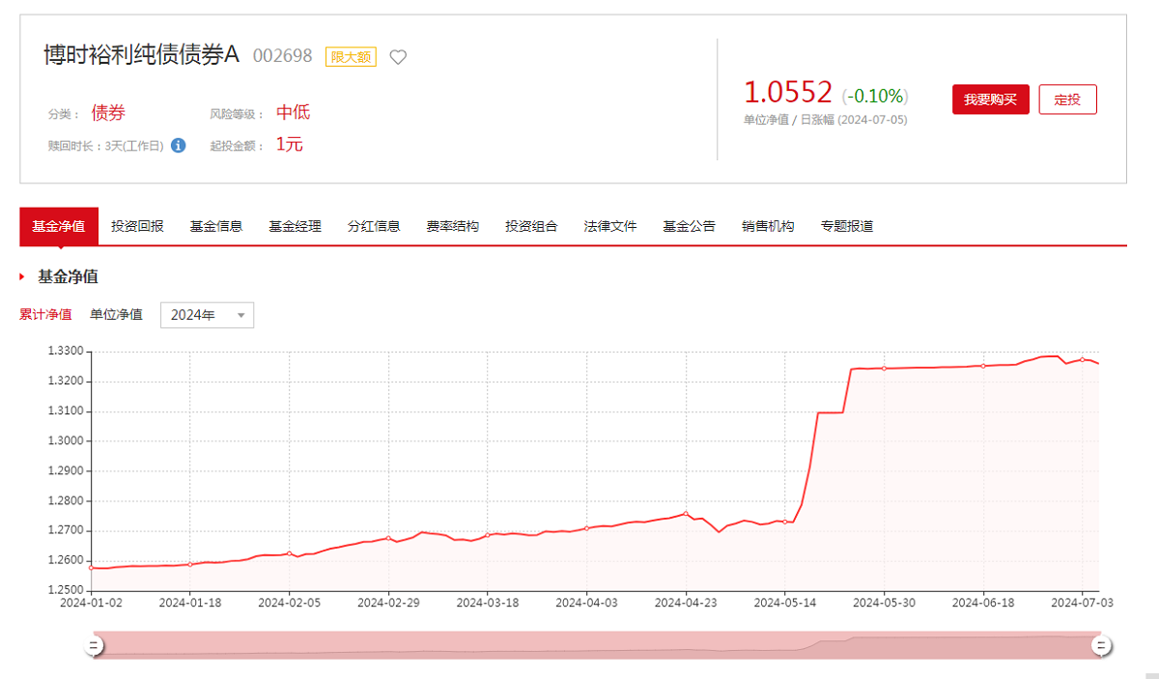Click the 中低 risk level value
1159x679 pixels.
pos(293,113)
